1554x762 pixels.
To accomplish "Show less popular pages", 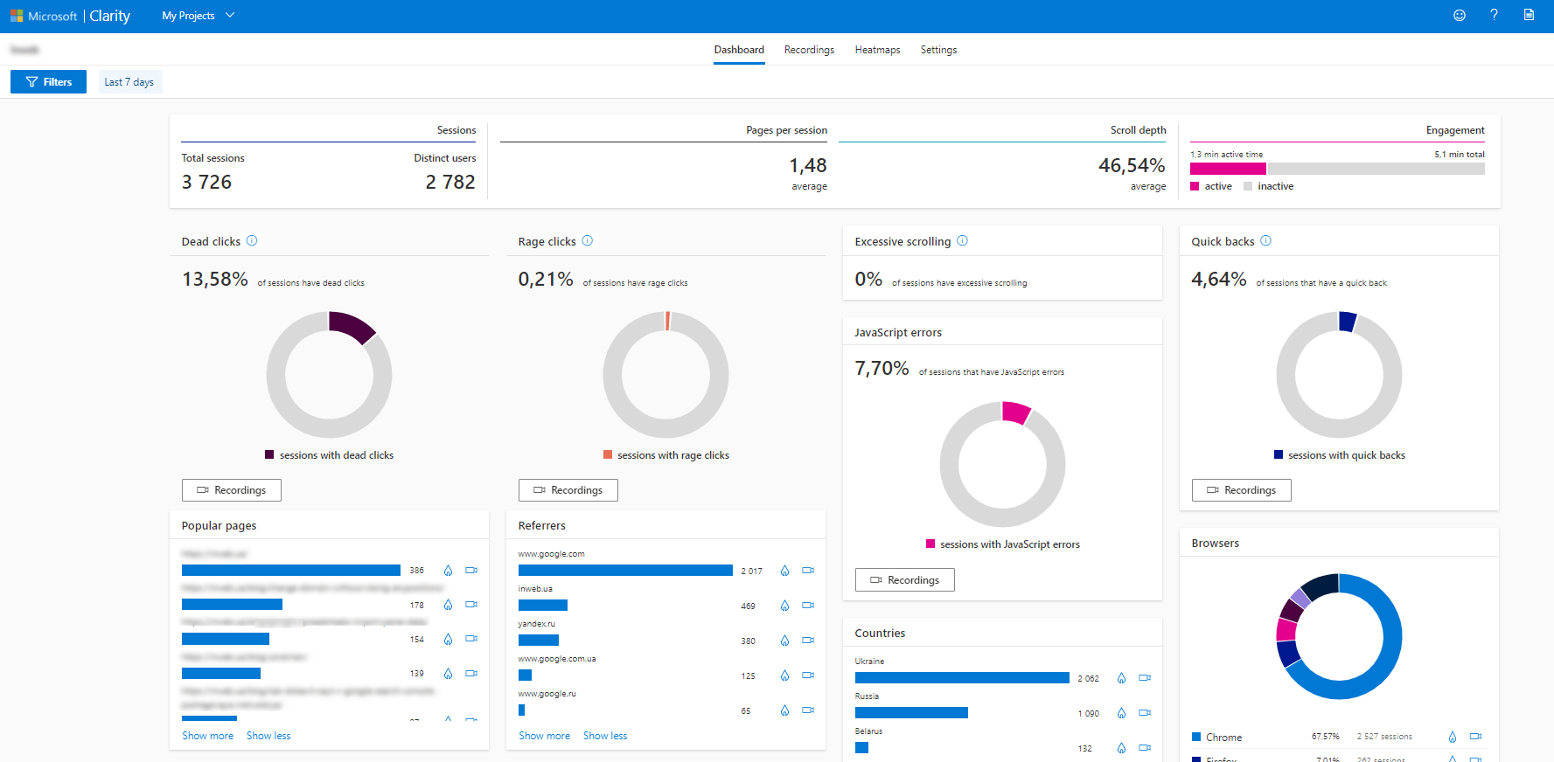I will (268, 736).
